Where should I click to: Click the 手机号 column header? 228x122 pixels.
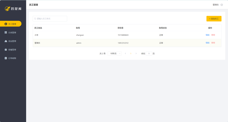[120, 28]
